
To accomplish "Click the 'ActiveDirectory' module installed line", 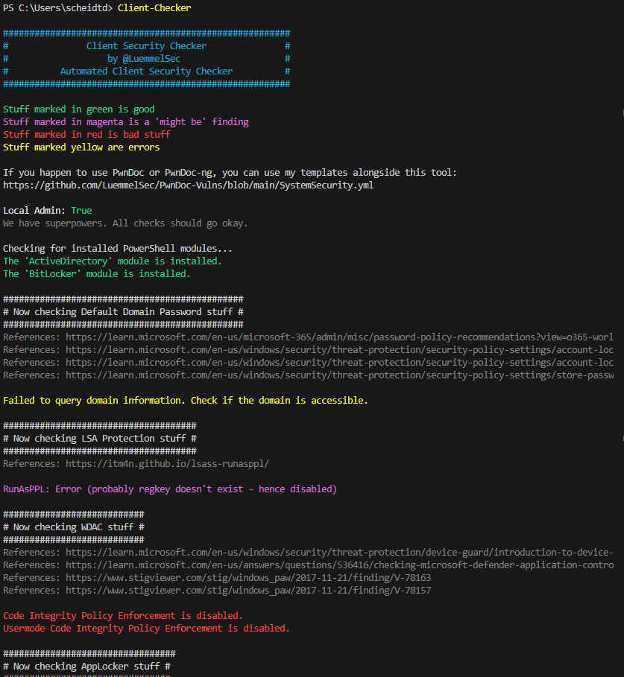I will coord(113,261).
